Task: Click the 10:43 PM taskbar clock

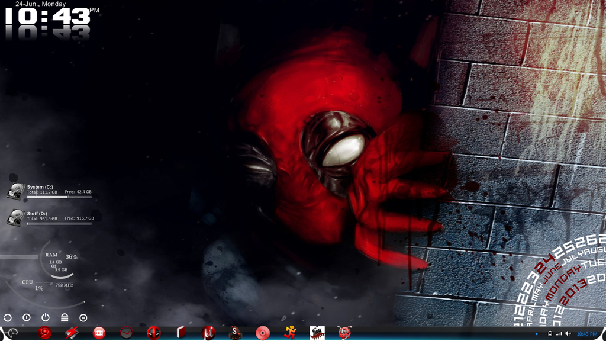Action: pyautogui.click(x=586, y=334)
